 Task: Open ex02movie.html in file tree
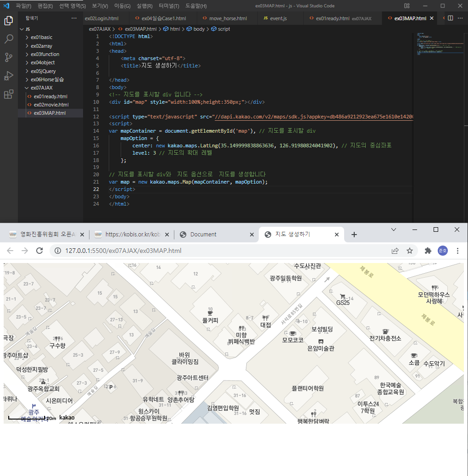click(x=50, y=105)
